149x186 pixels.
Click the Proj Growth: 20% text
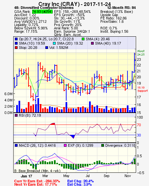(68, 25)
